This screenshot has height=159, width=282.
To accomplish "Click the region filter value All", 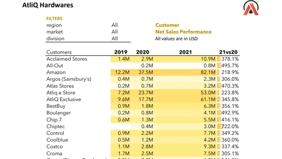I will coord(115,25).
